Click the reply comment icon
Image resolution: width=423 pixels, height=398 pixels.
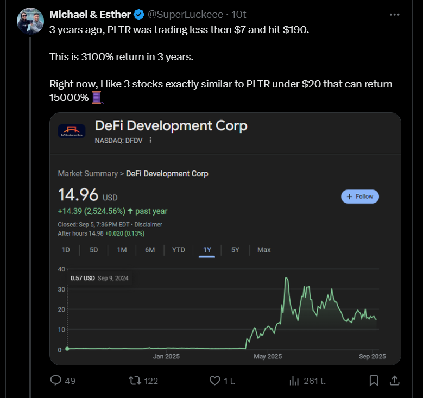pyautogui.click(x=55, y=381)
